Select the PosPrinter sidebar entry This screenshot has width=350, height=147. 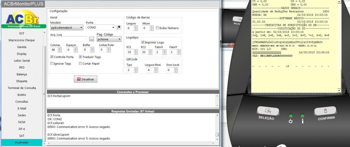(22, 143)
